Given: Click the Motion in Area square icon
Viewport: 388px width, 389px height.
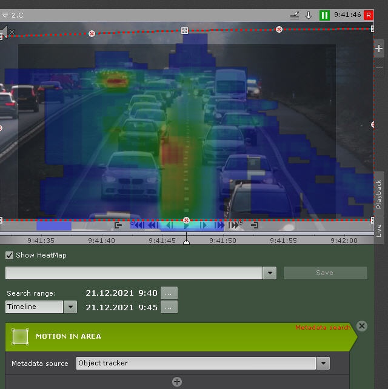Looking at the screenshot, I should (20, 336).
